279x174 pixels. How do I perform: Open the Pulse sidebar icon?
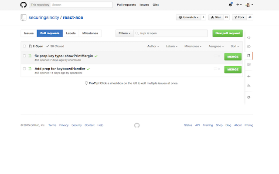coord(249,77)
